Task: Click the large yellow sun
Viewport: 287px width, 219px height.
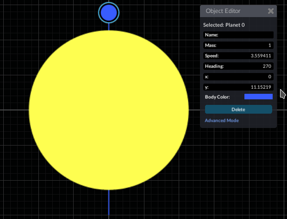Action: pos(109,110)
